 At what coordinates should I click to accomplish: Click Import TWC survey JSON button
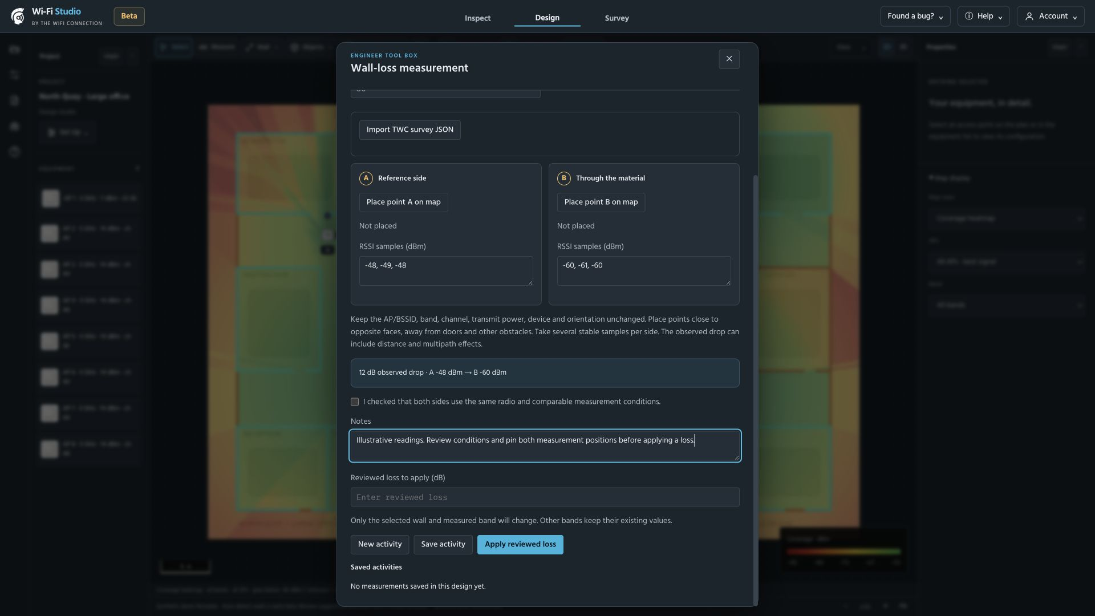(409, 130)
